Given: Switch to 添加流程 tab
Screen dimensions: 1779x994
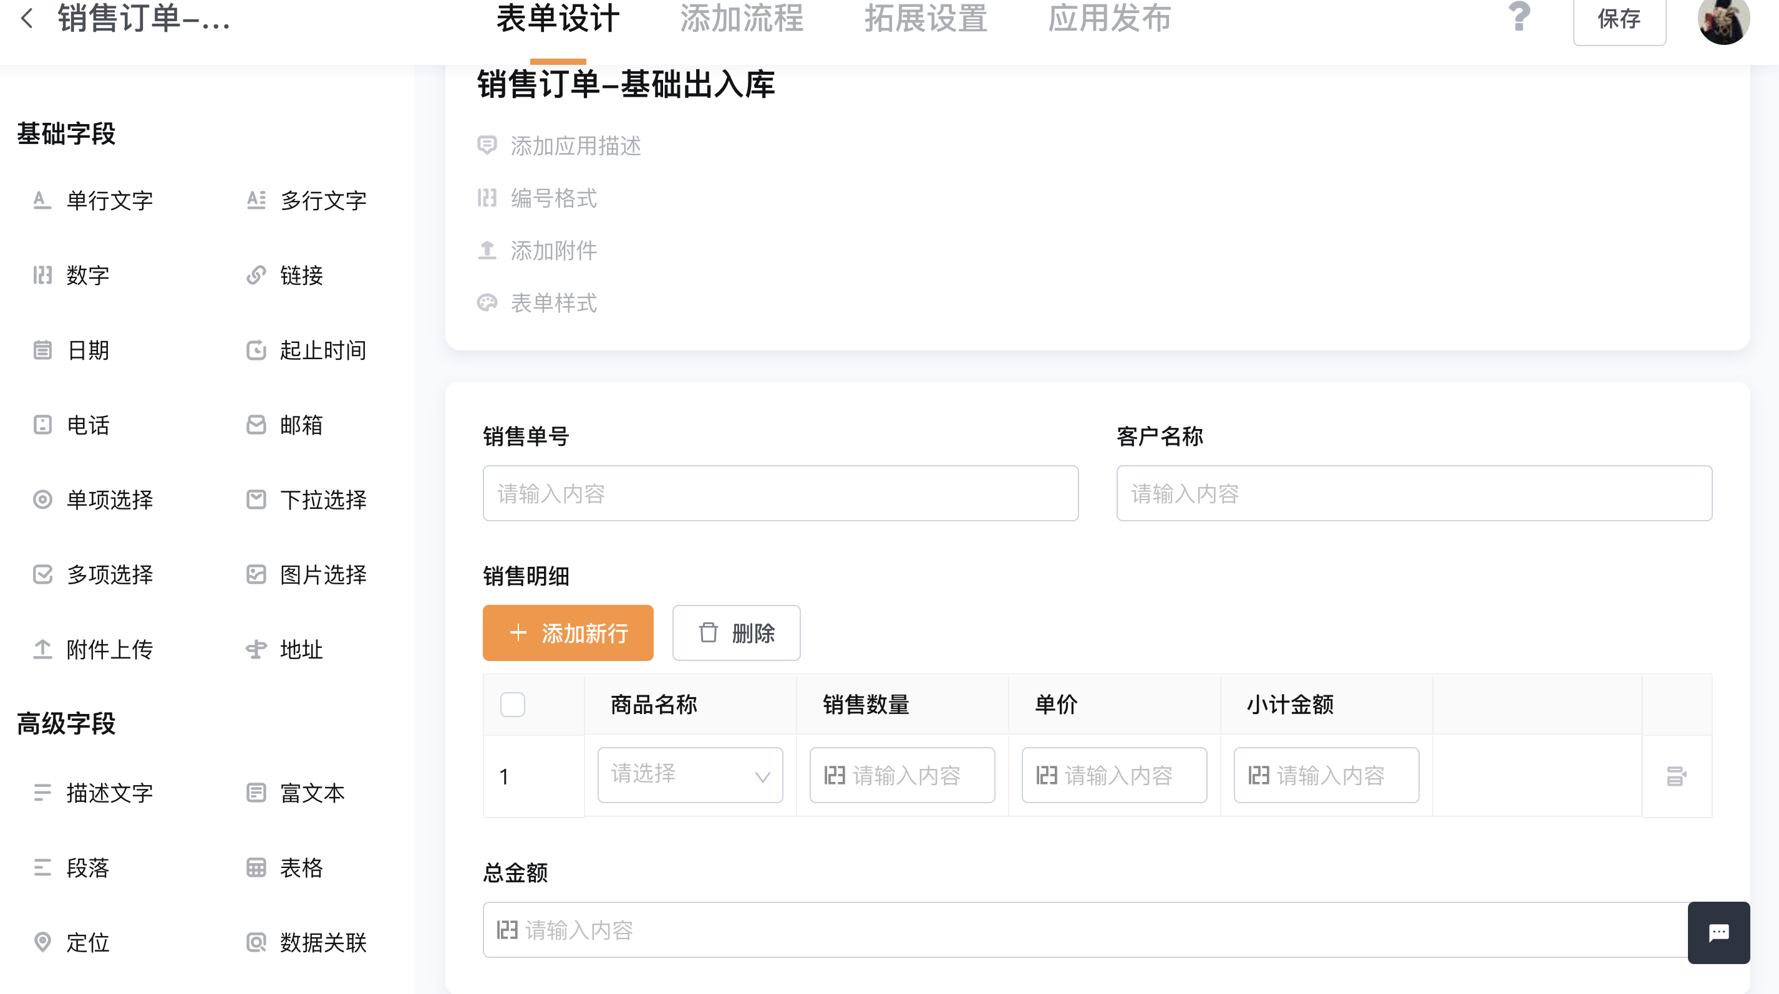Looking at the screenshot, I should [x=741, y=19].
